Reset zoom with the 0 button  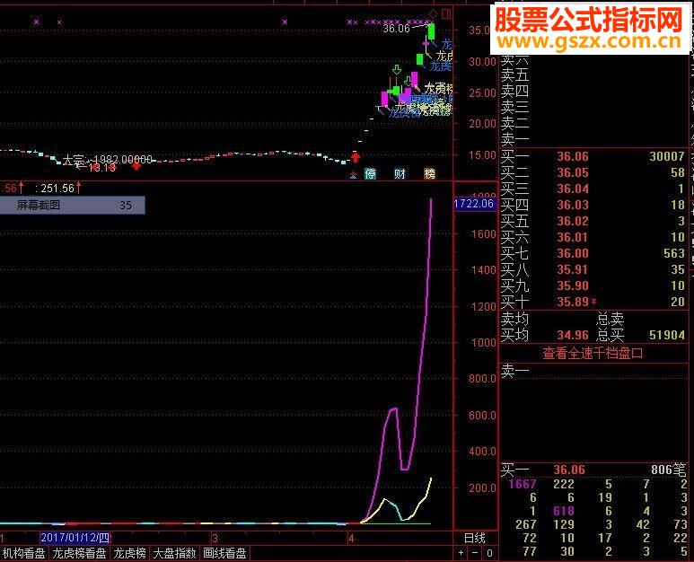(489, 553)
